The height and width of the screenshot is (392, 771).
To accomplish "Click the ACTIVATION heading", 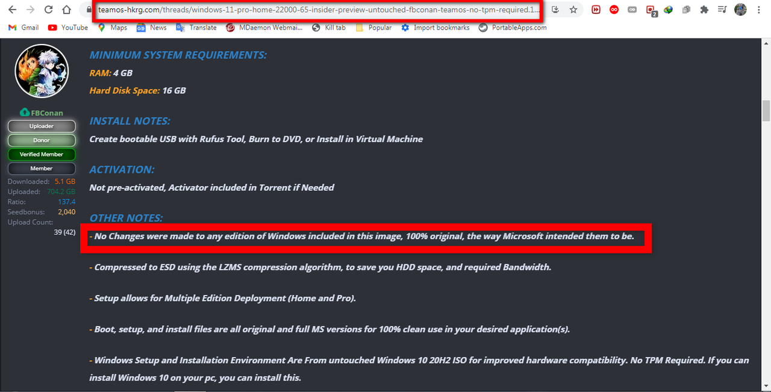I will pos(122,169).
